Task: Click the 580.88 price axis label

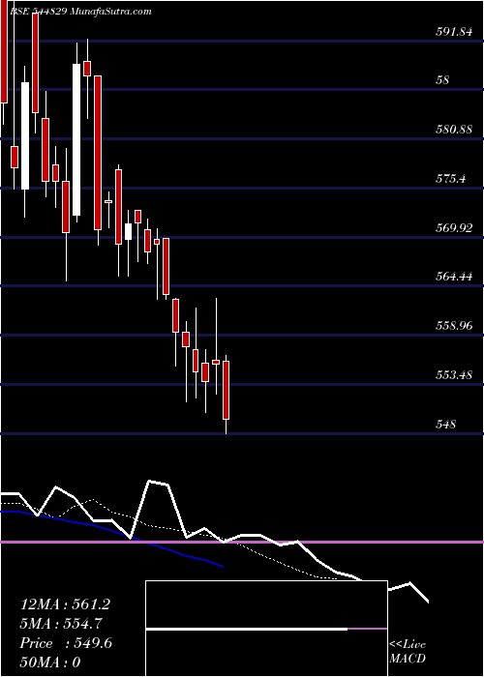Action: [x=453, y=129]
